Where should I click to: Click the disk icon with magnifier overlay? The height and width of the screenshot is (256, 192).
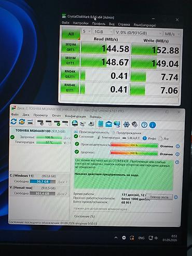(65, 123)
